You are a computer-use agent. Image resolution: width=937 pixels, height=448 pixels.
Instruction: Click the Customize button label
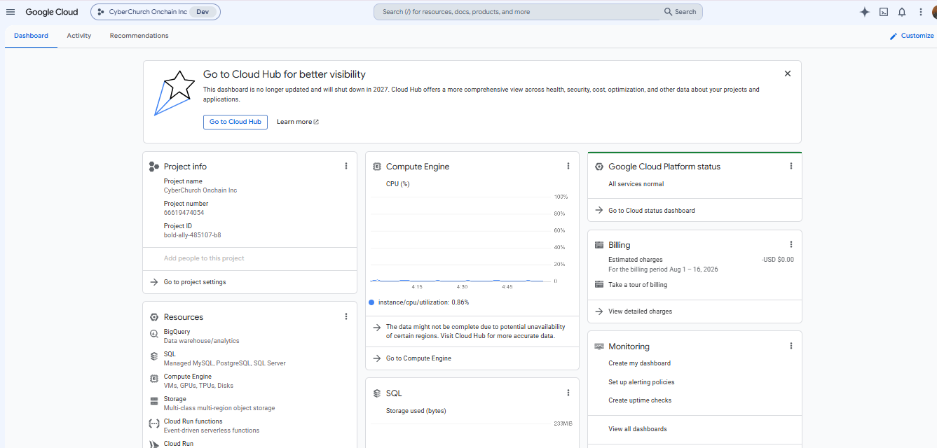917,36
